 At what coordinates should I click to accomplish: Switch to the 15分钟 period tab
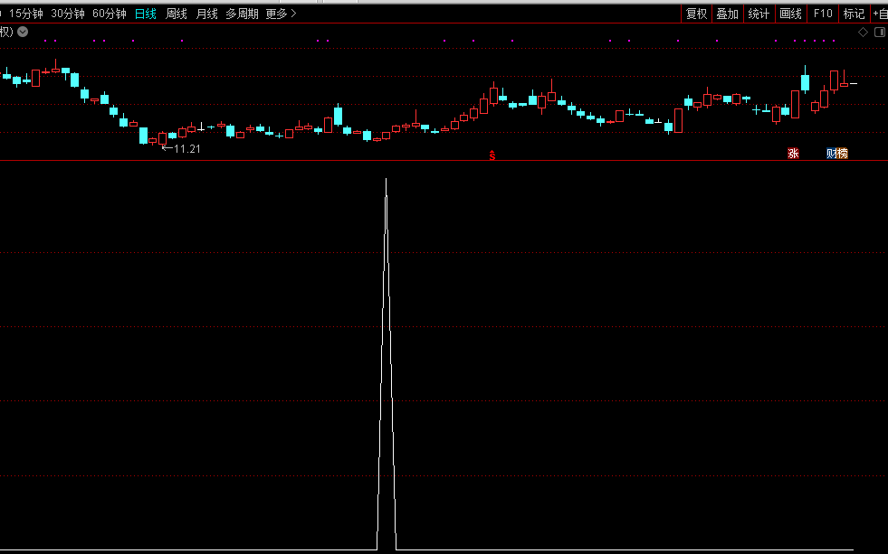point(27,14)
